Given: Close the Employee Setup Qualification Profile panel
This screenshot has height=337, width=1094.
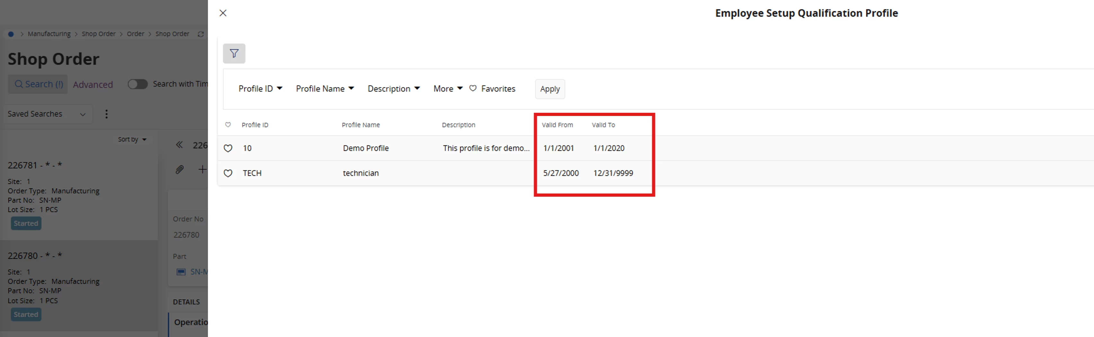Looking at the screenshot, I should coord(223,13).
